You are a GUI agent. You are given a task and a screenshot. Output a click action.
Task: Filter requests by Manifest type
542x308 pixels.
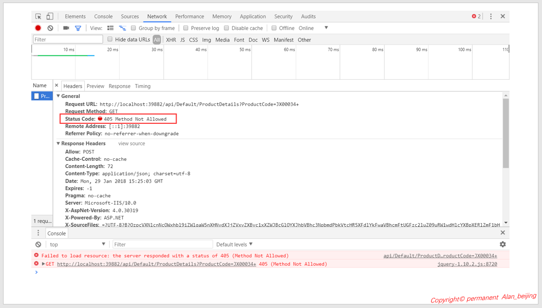pos(284,40)
